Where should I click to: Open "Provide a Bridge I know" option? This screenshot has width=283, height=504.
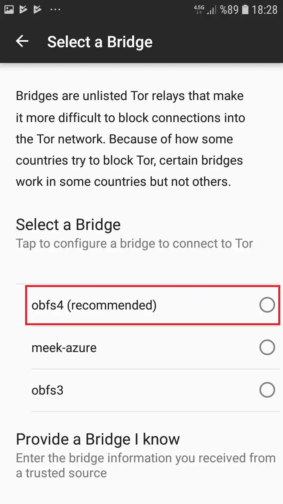(98, 439)
